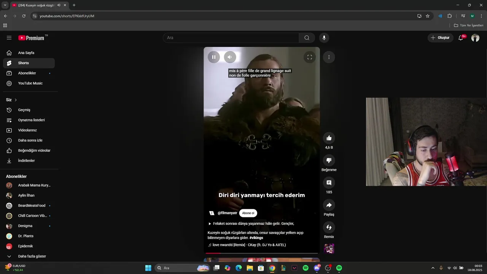
Task: View site information icon
Action: [x=35, y=16]
